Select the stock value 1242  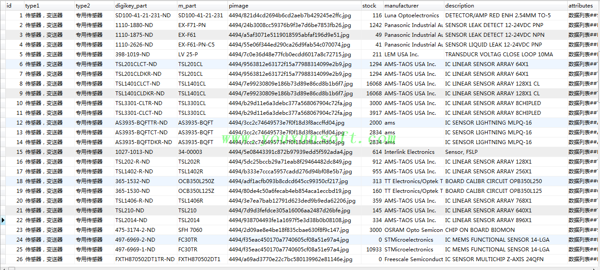[x=372, y=25]
